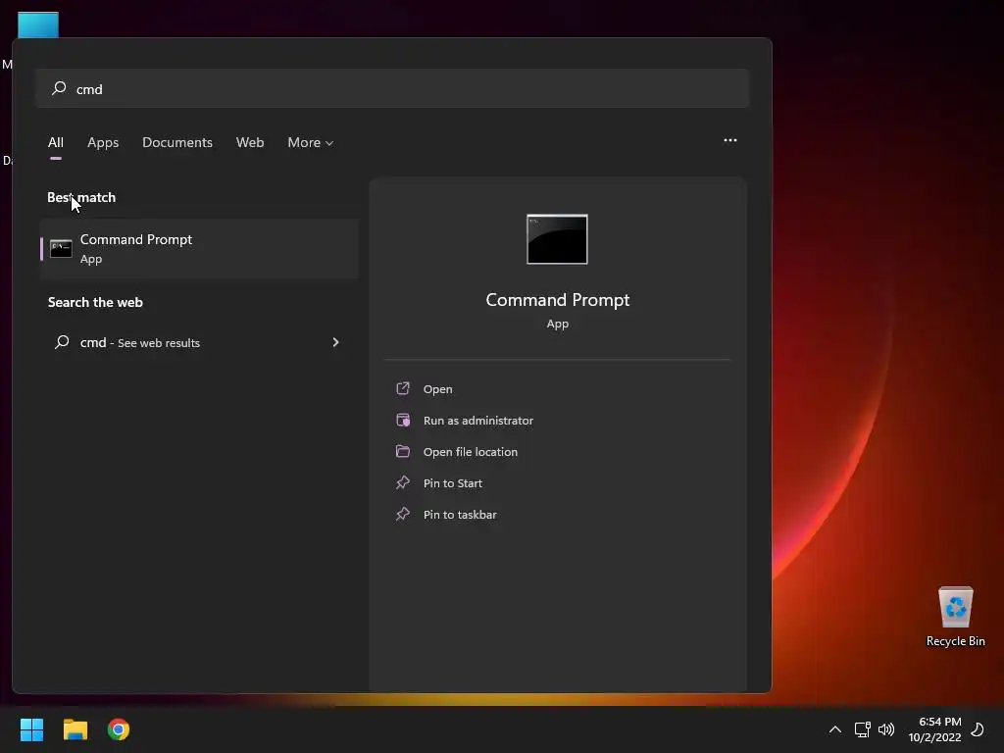The height and width of the screenshot is (753, 1004).
Task: Switch to the Web tab
Action: tap(250, 142)
